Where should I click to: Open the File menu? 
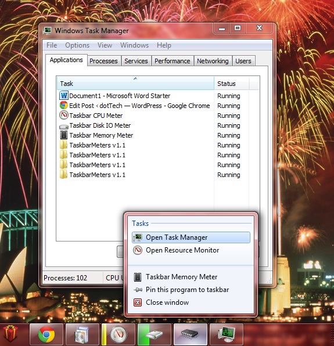click(52, 45)
